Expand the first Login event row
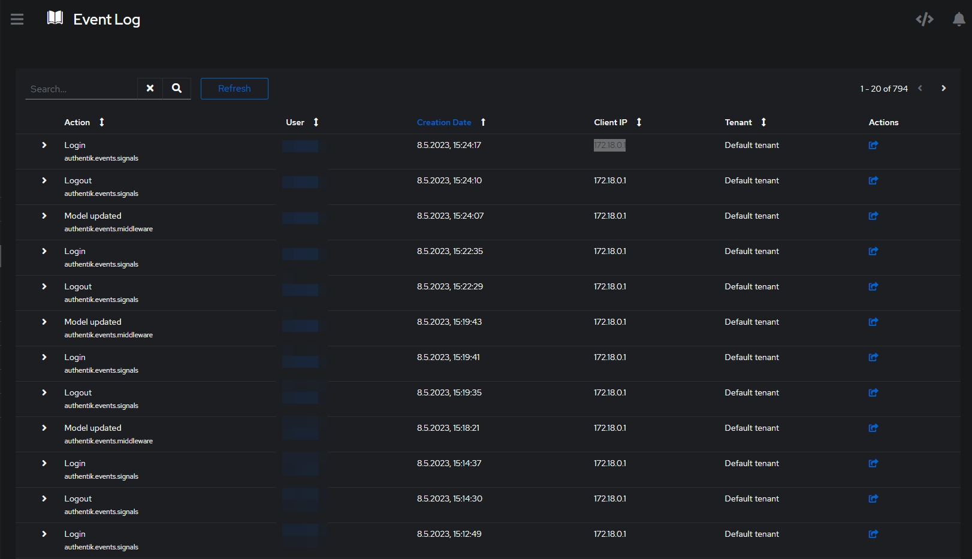972x559 pixels. click(44, 145)
